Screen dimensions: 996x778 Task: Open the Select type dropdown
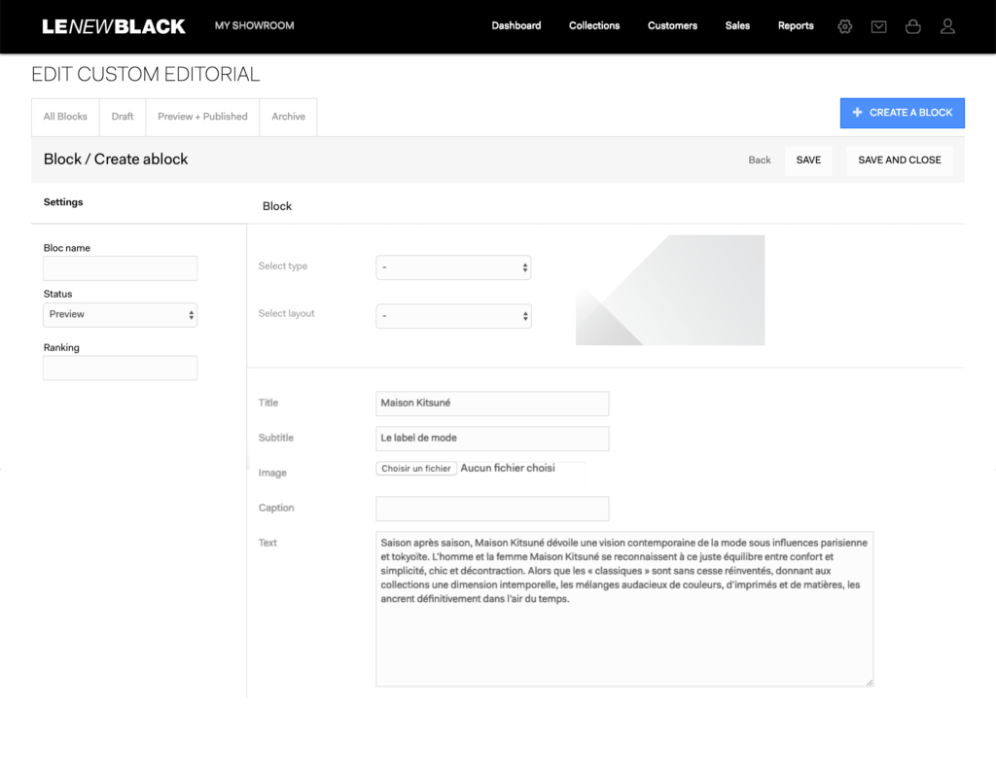point(453,267)
